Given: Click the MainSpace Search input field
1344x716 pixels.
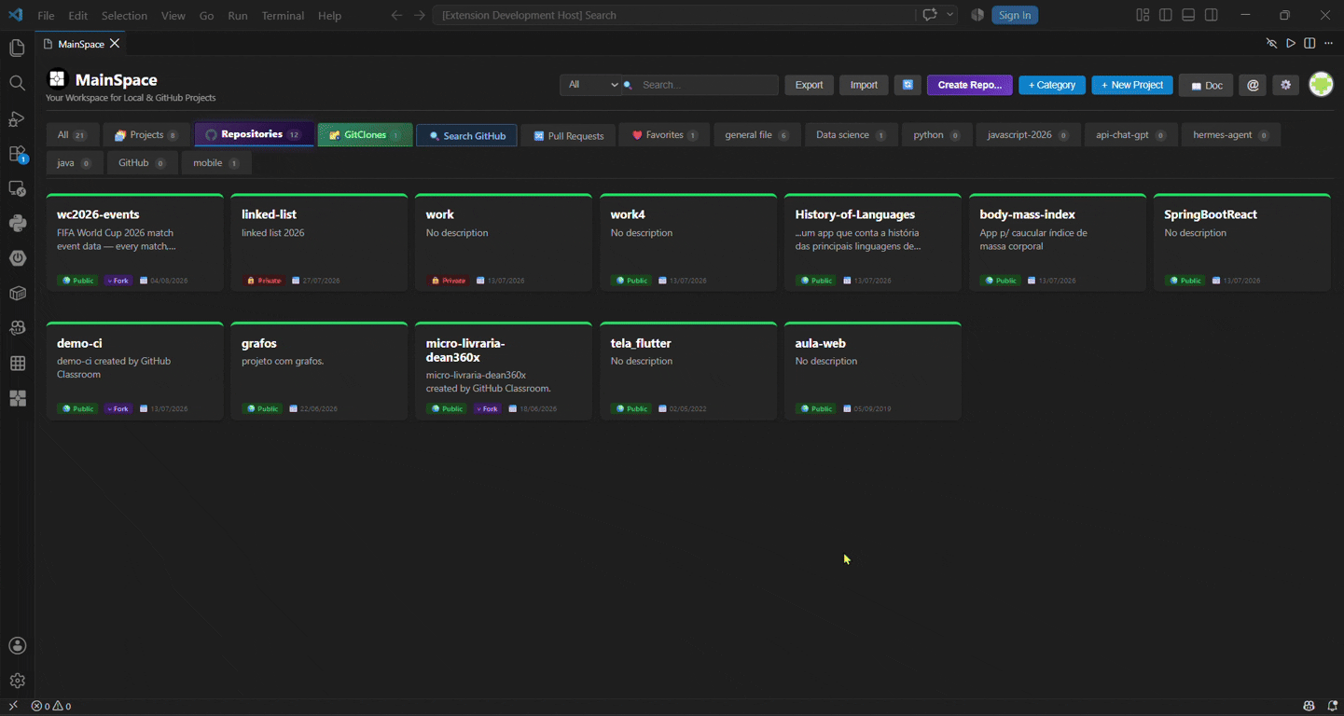Looking at the screenshot, I should pyautogui.click(x=700, y=85).
